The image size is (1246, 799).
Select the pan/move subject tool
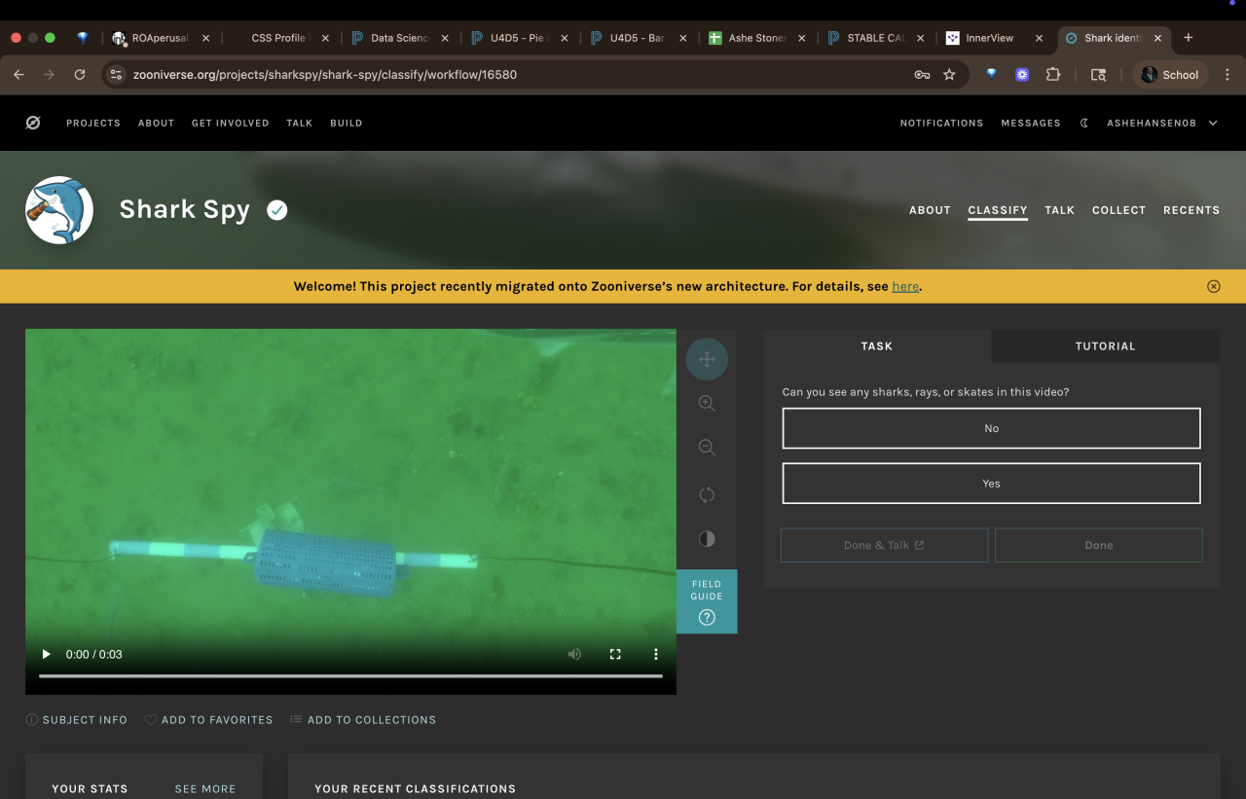(x=707, y=359)
